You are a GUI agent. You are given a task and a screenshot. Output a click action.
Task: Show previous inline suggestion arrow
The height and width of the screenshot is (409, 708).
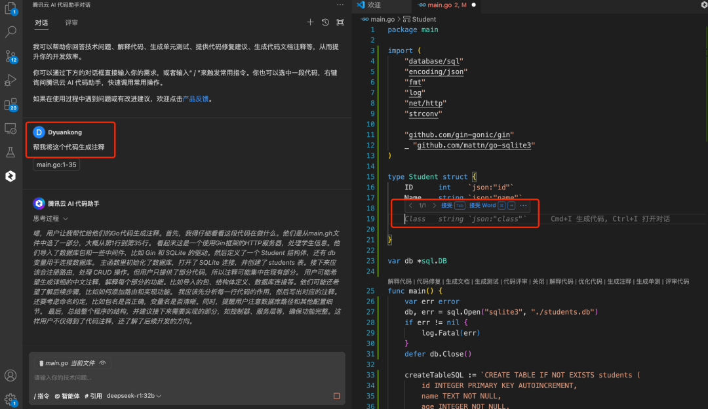click(x=410, y=205)
